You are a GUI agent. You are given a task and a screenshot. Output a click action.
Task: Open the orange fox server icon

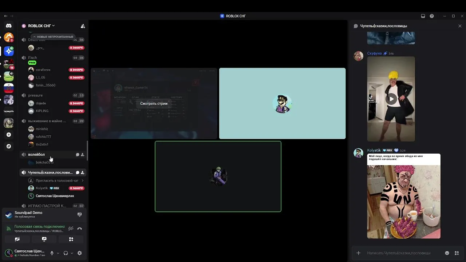9,37
